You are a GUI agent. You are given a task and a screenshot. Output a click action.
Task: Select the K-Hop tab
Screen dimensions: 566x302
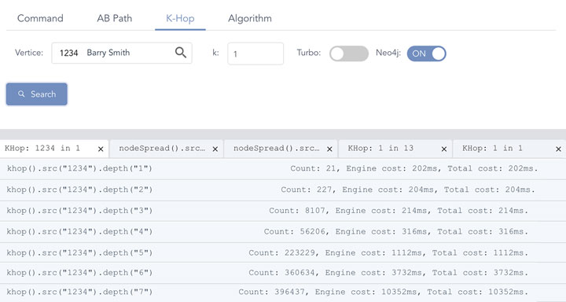click(180, 18)
